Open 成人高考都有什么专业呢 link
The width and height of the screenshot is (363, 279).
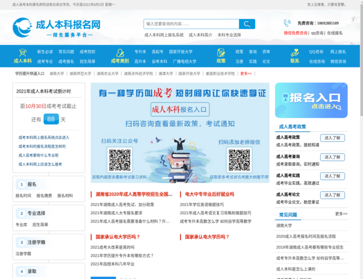[x=39, y=155]
